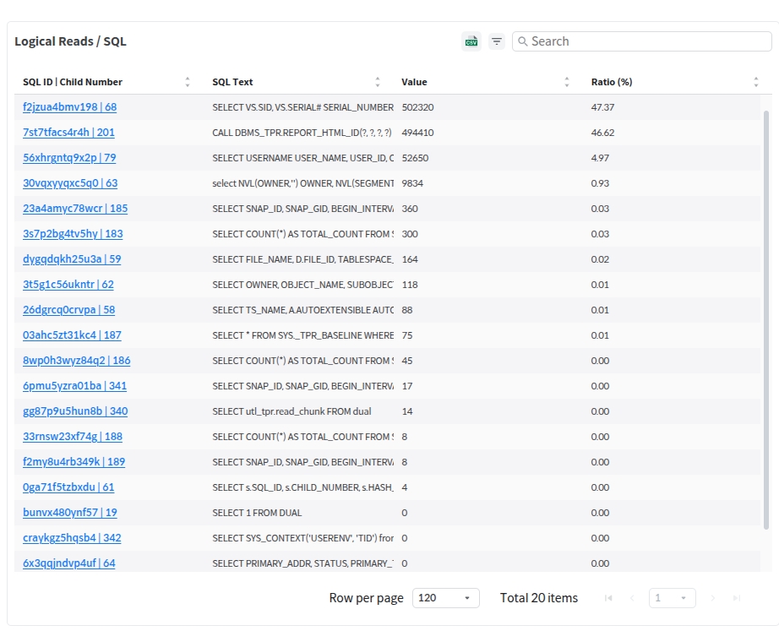Sort by SQL Text column arrows
Image resolution: width=779 pixels, height=631 pixels.
[x=378, y=82]
